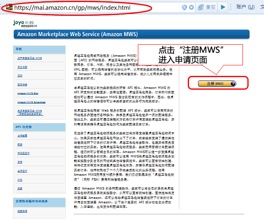Click the 支持的卓越亚马逊服务 section header

click(x=39, y=202)
